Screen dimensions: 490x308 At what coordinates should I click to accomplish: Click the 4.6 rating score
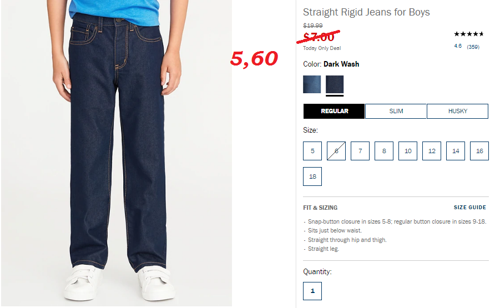[x=458, y=46]
